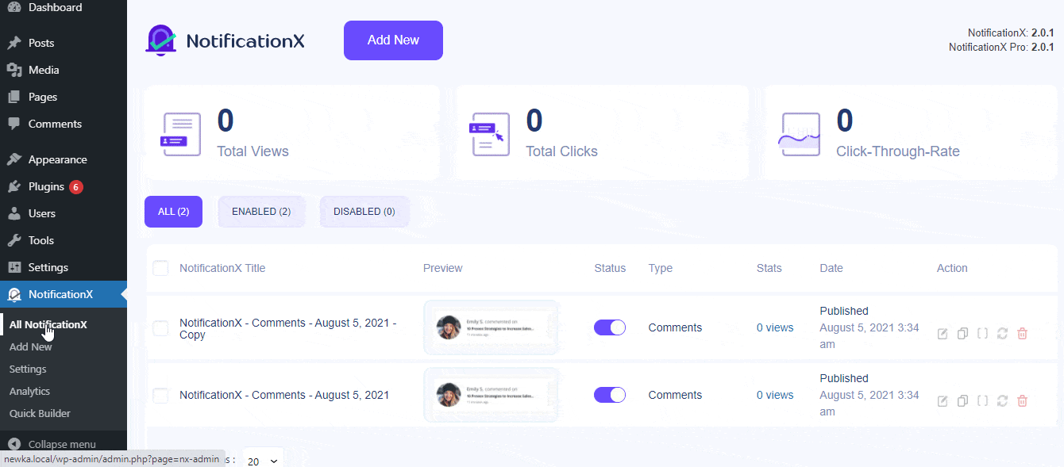Switch to the ALL (2) filter tab
This screenshot has height=467, width=1064.
(x=173, y=212)
